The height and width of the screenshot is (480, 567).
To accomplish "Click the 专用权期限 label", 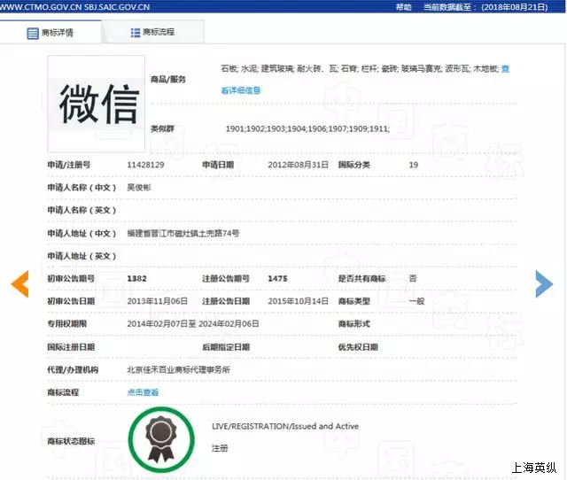I will tap(67, 324).
